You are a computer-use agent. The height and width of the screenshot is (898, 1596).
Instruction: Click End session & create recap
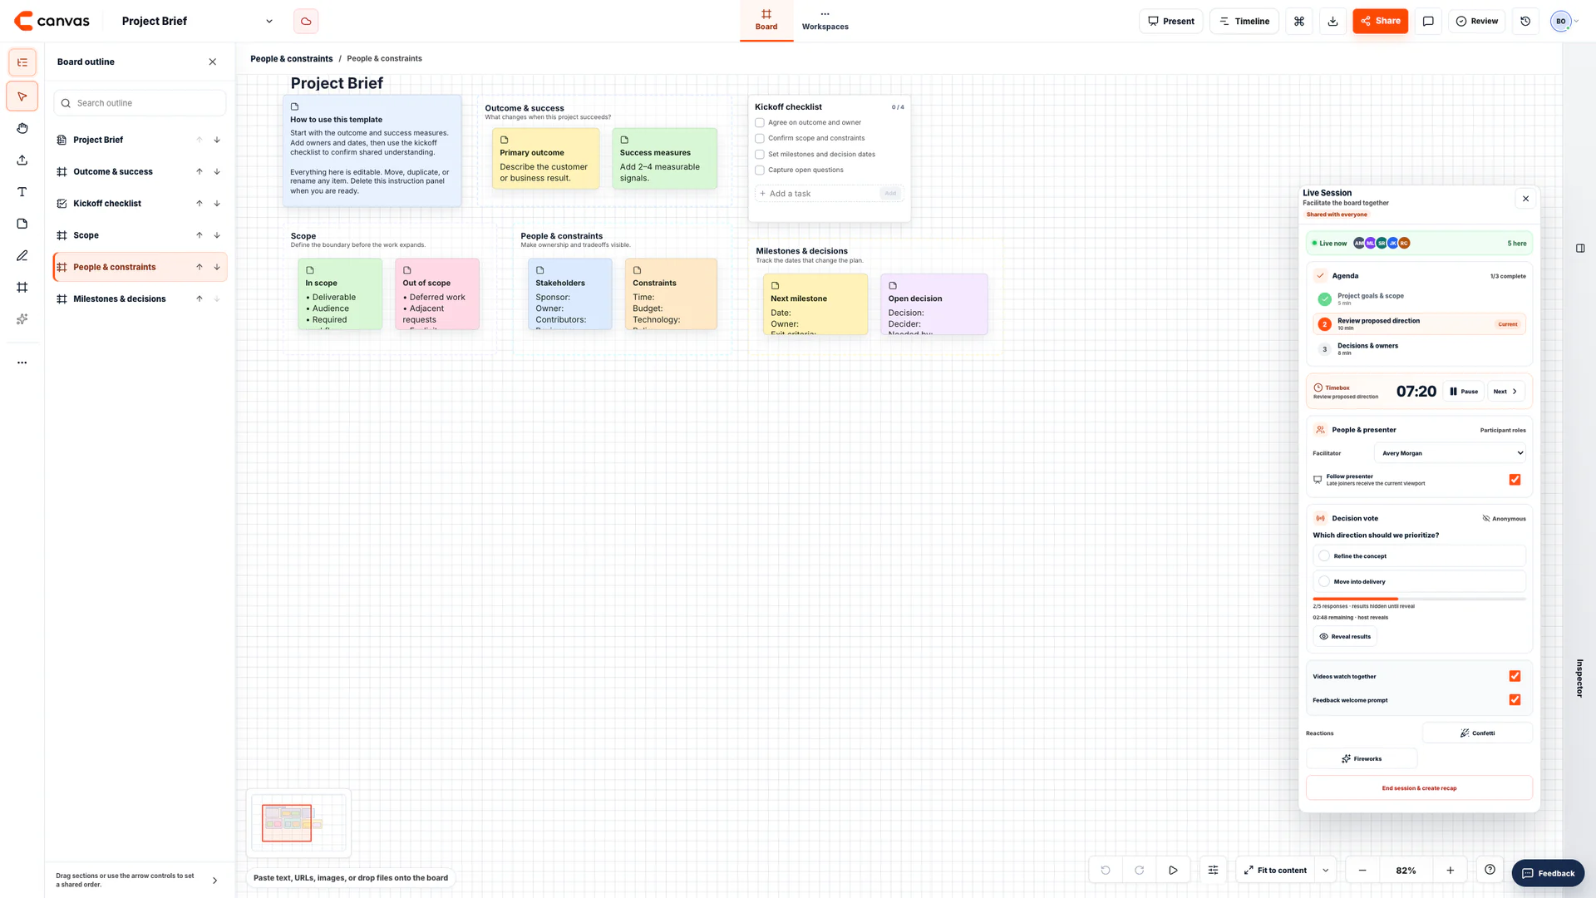point(1419,788)
